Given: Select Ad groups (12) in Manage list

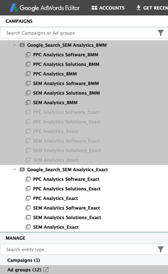Looking at the screenshot, I should (24, 270).
